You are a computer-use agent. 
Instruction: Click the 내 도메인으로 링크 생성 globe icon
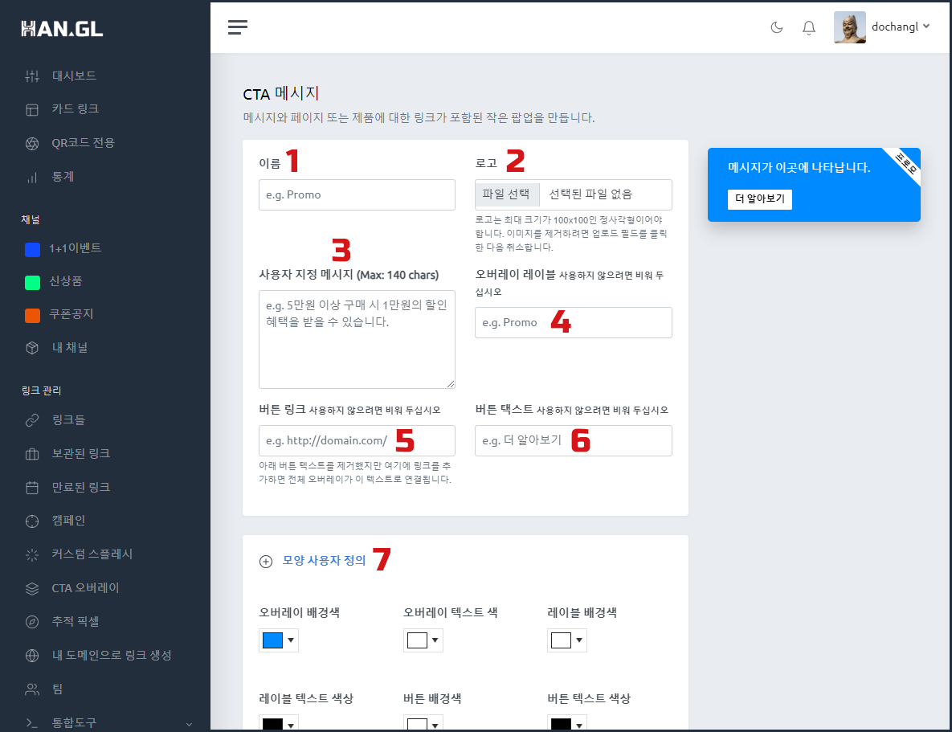coord(32,656)
